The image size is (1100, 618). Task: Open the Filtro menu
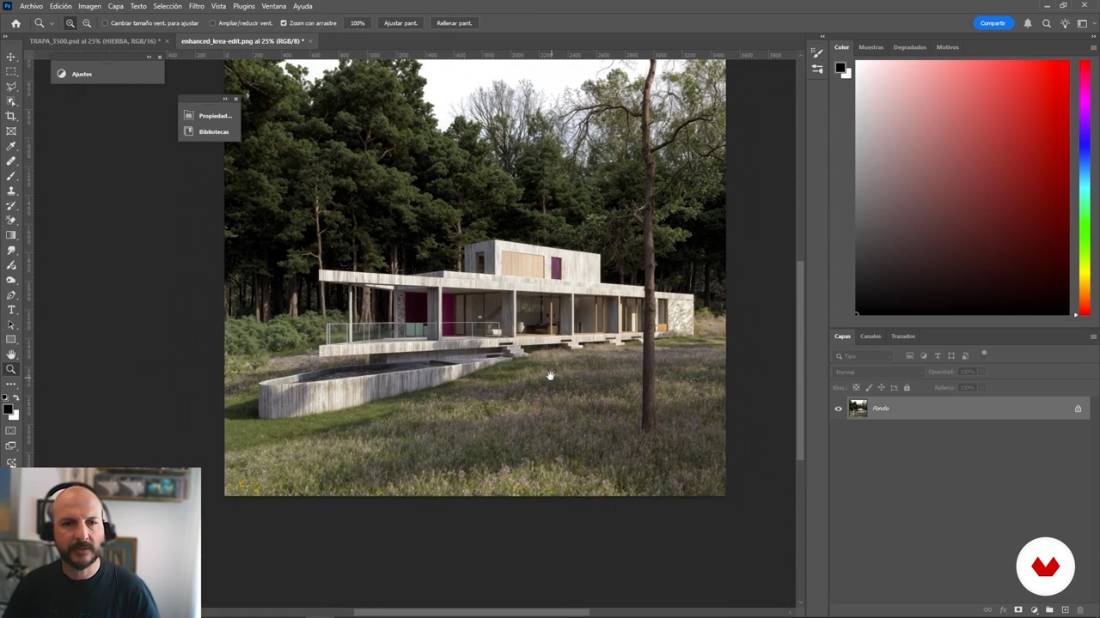tap(196, 6)
